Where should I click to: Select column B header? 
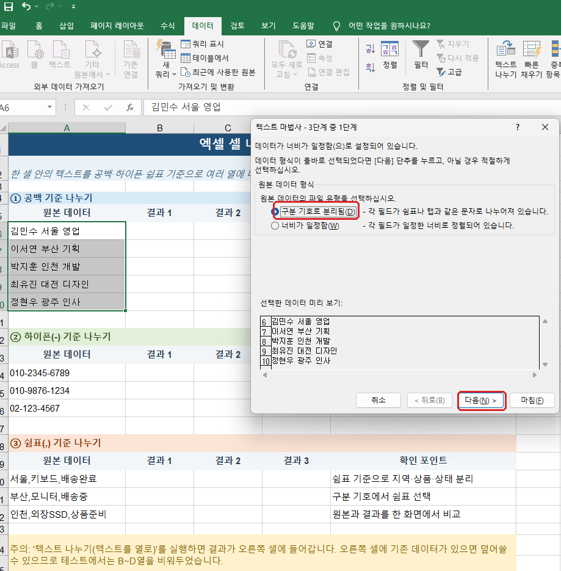[x=159, y=128]
